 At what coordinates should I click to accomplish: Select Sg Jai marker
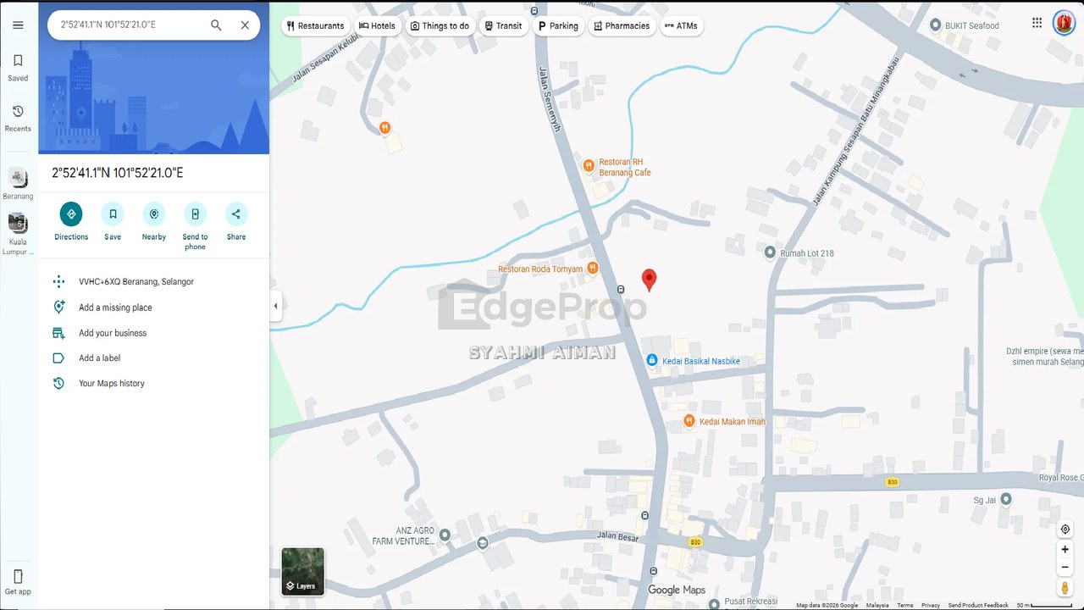[x=1005, y=500]
